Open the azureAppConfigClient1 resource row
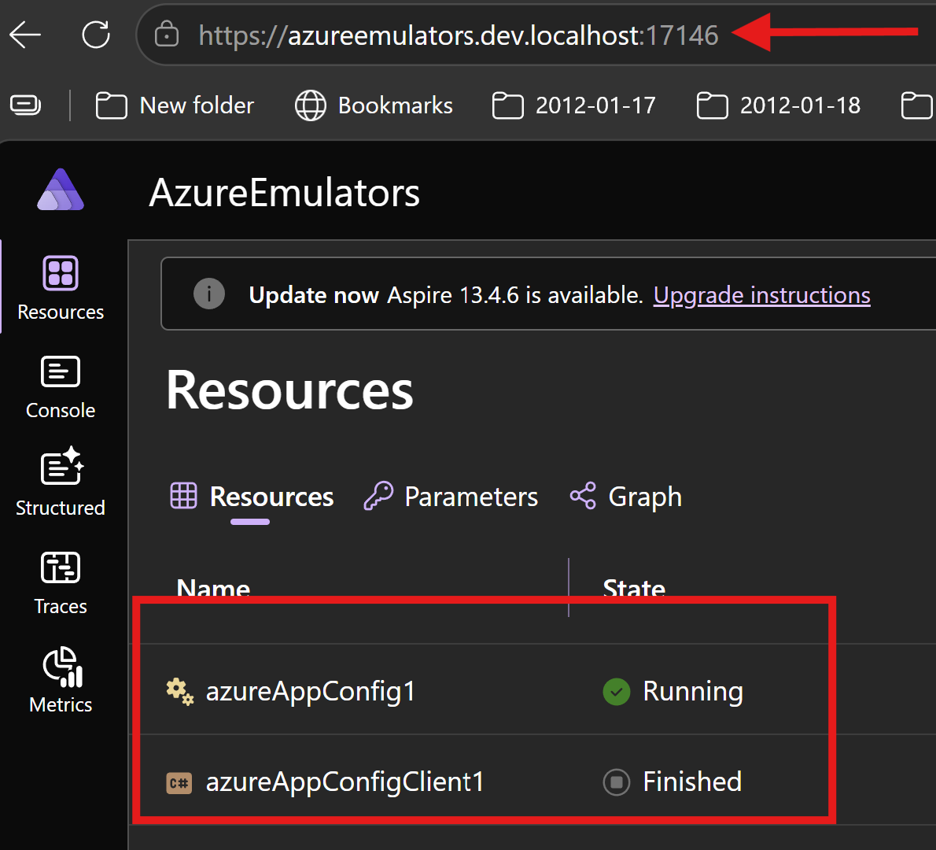Image resolution: width=936 pixels, height=850 pixels. (x=484, y=782)
